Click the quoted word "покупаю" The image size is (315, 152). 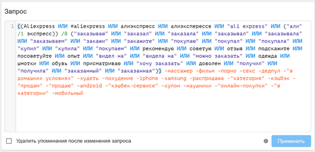tap(185, 41)
